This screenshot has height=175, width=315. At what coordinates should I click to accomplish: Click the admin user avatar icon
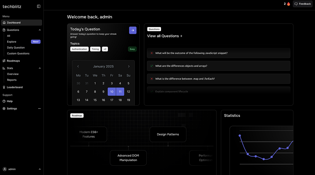[5, 169]
